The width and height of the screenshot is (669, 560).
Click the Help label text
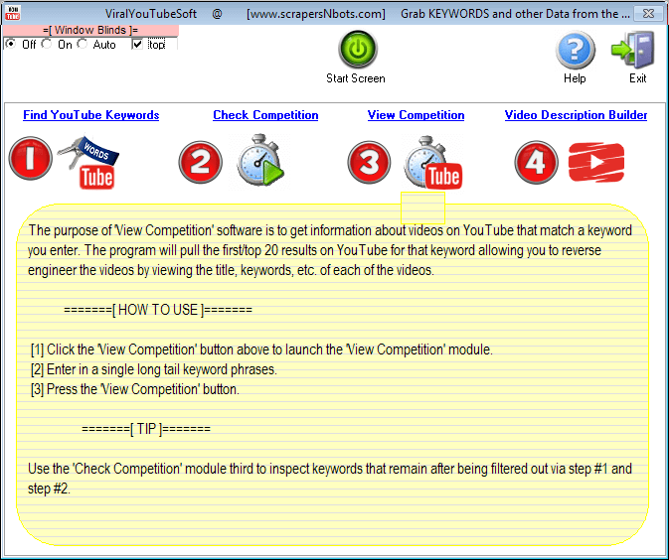click(575, 78)
